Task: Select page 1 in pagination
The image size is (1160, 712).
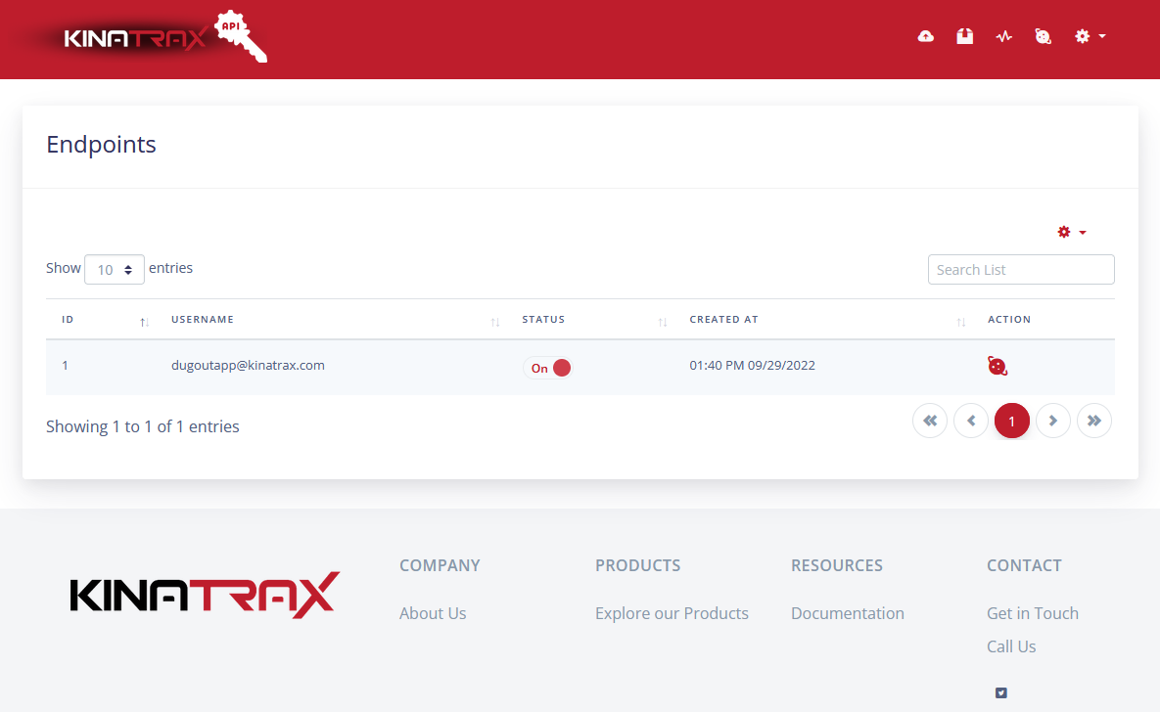Action: (x=1012, y=421)
